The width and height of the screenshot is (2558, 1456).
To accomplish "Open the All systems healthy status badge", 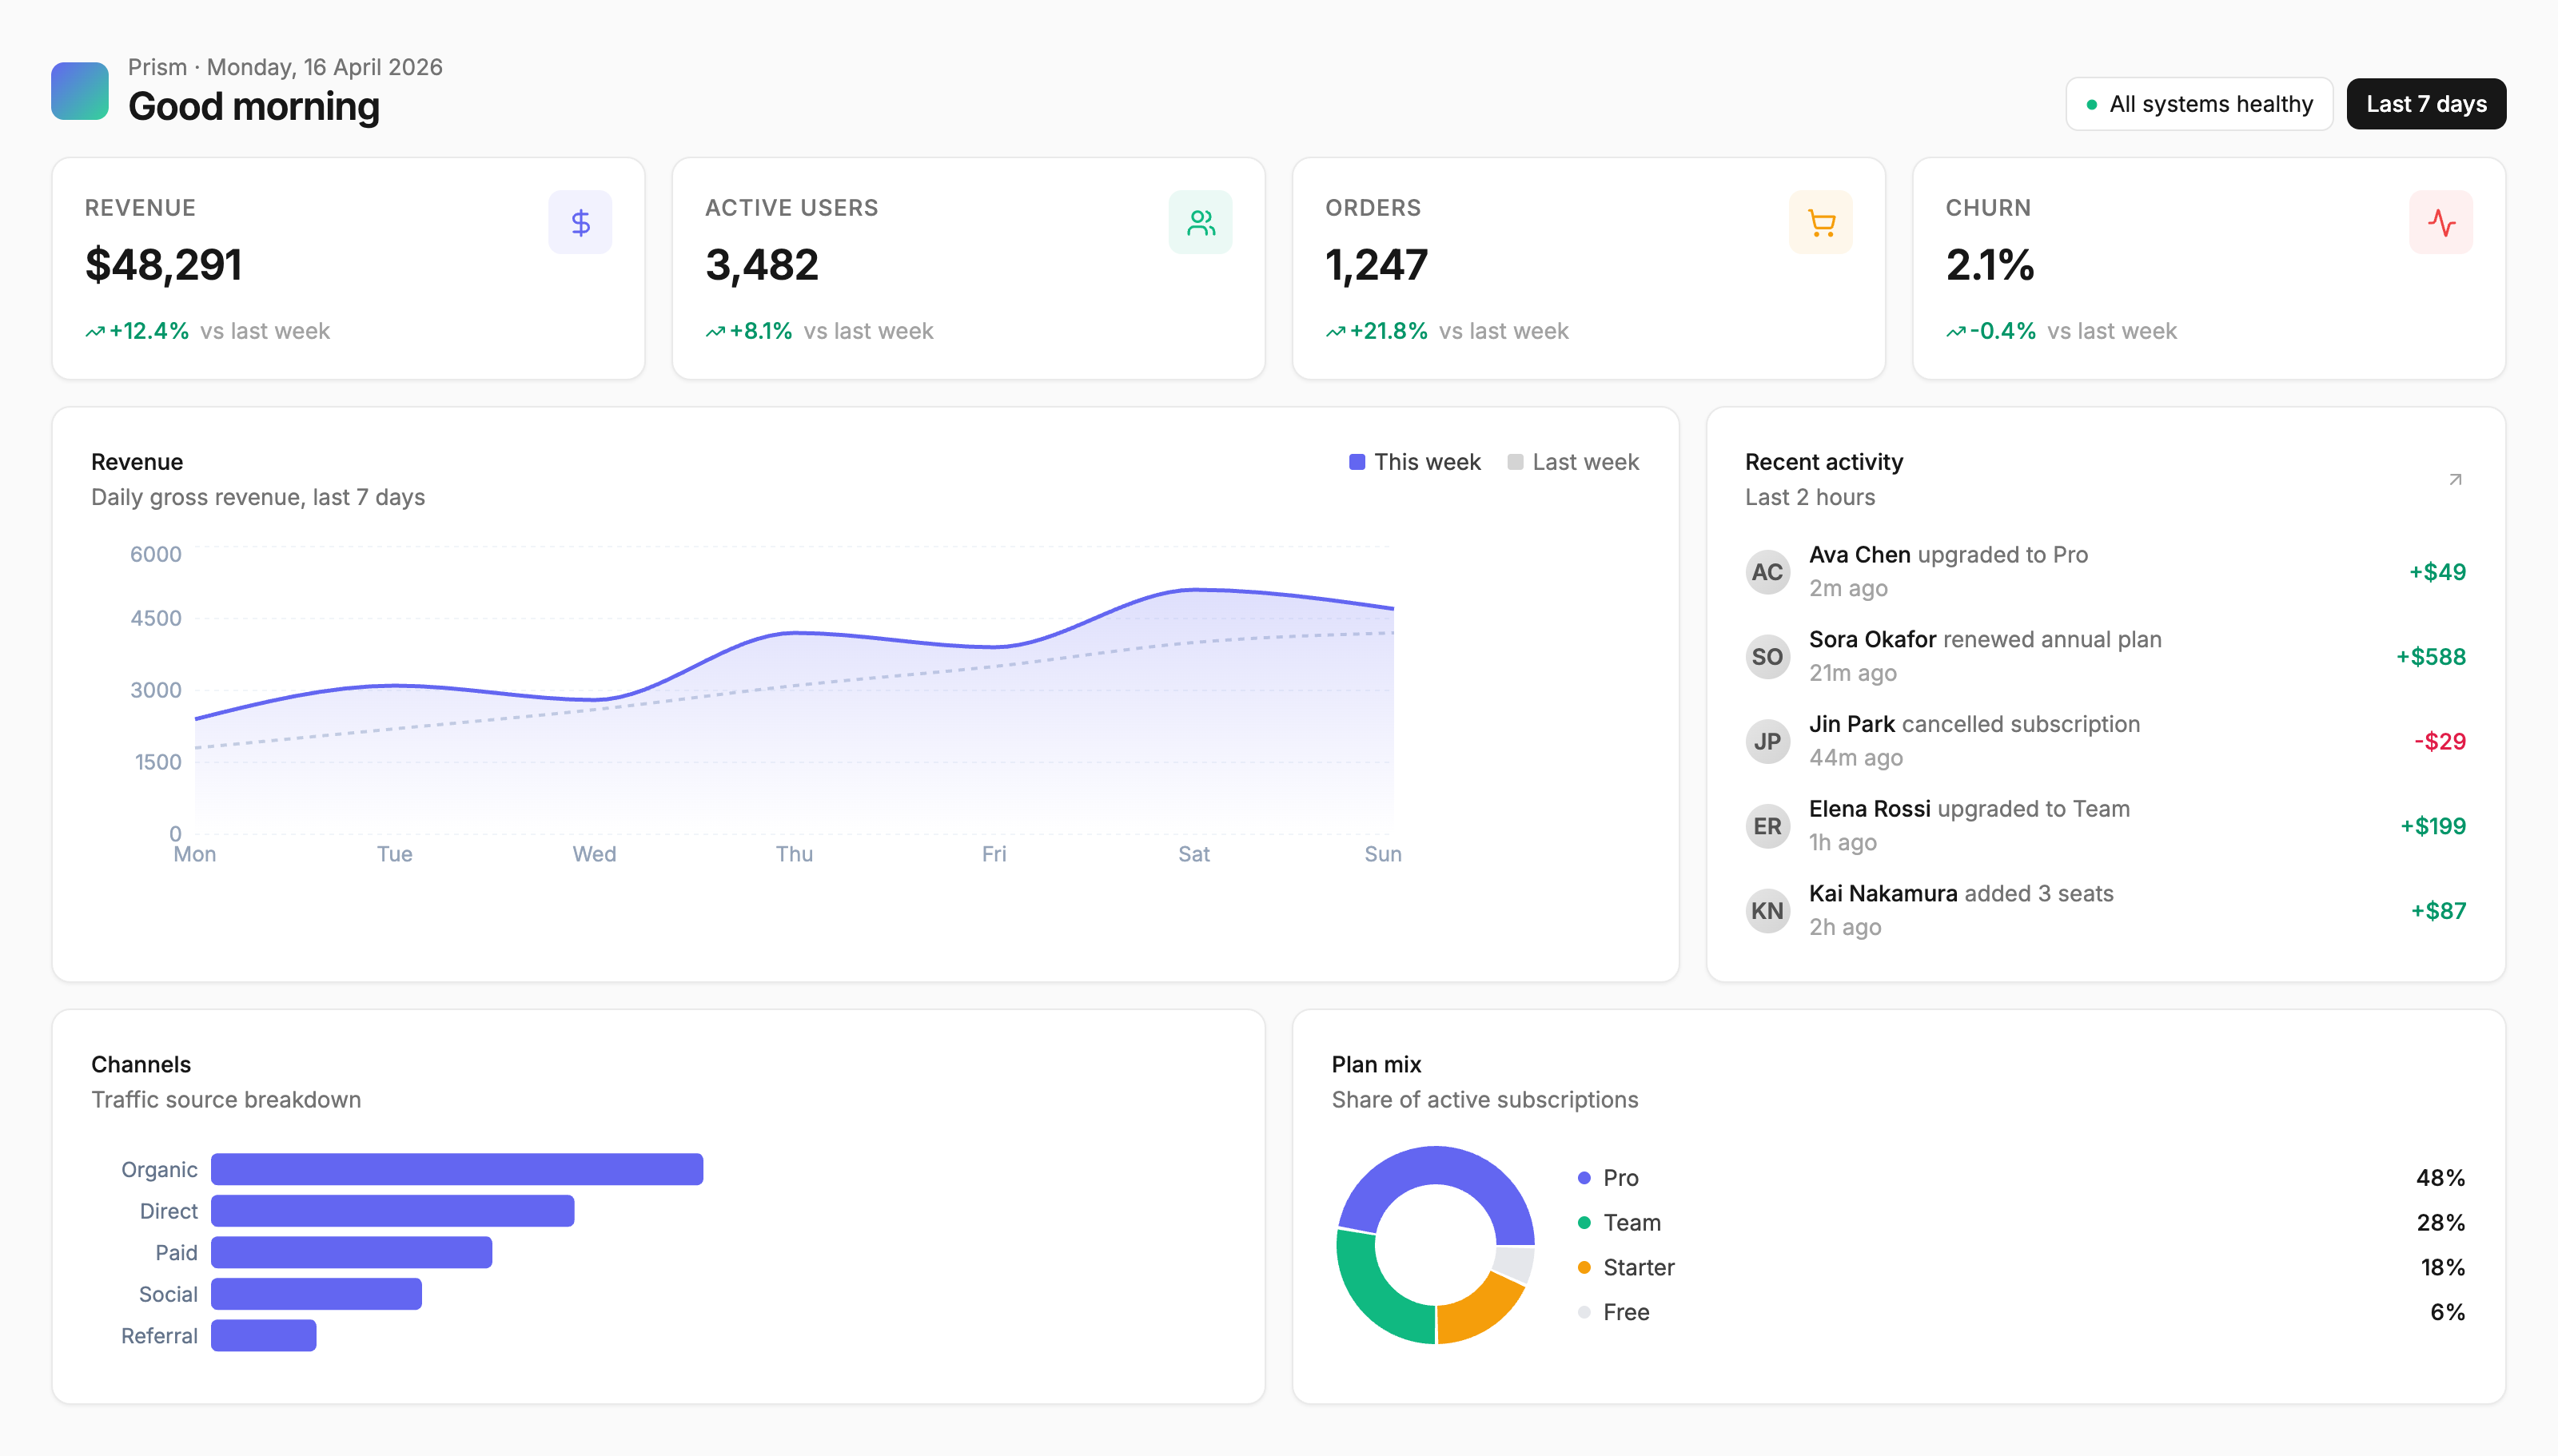I will [x=2198, y=104].
